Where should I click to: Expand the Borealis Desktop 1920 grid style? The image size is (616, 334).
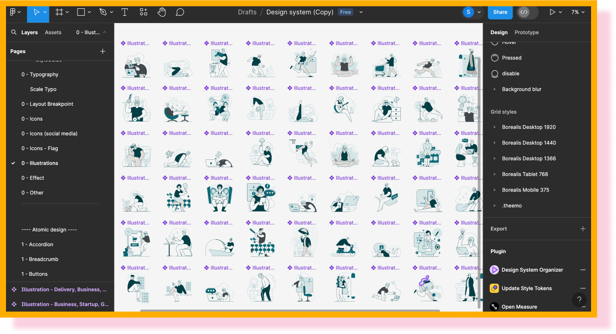tap(495, 127)
